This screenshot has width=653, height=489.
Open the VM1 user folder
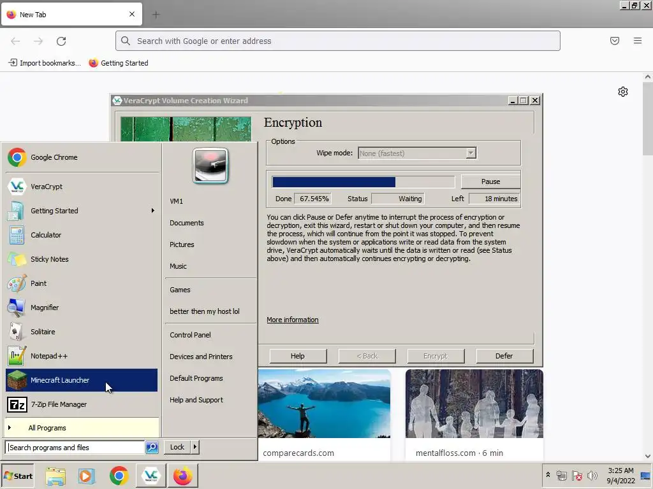coord(176,201)
